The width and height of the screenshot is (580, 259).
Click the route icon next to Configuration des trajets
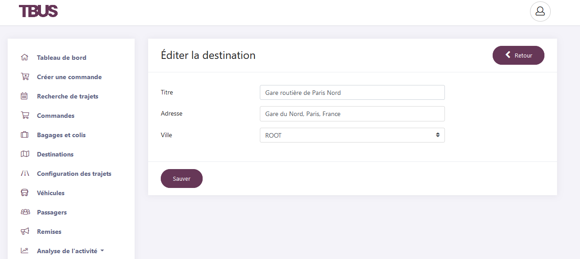point(25,173)
